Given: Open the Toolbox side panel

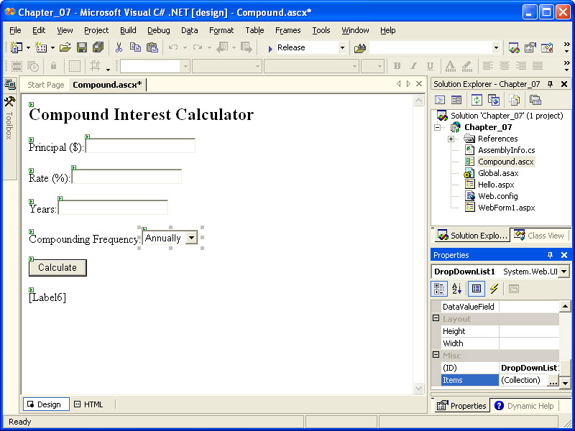Looking at the screenshot, I should 9,115.
